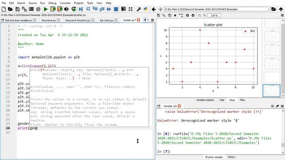Viewport: 285px width, 160px height.
Task: Change to parent directory
Action: tap(281, 9)
